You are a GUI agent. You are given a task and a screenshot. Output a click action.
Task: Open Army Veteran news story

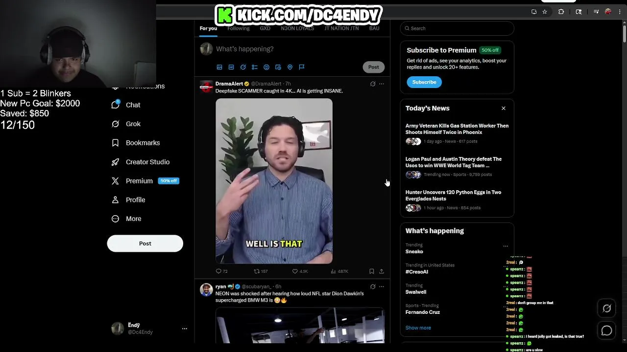point(457,133)
